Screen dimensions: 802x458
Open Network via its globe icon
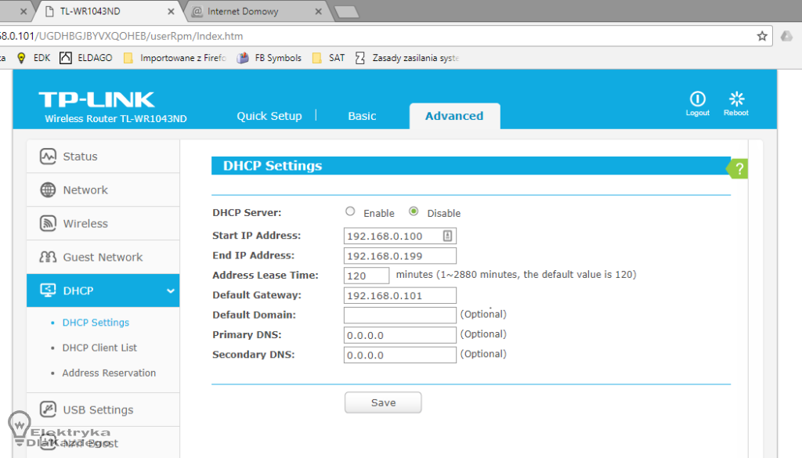click(49, 190)
